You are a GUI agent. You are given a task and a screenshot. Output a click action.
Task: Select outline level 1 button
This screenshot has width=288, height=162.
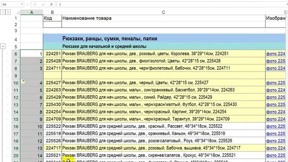3,12
